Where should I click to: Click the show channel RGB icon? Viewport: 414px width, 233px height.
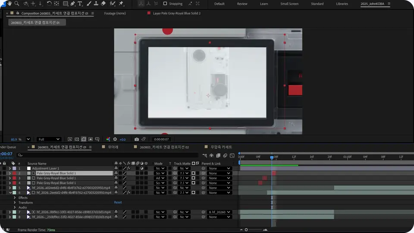point(108,139)
